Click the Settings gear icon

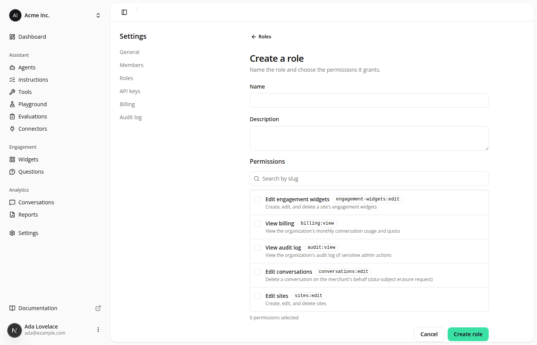click(x=12, y=233)
